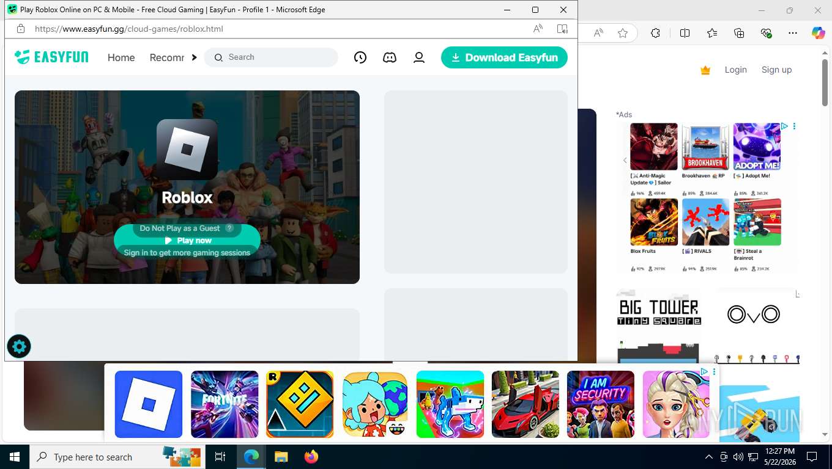Click the URL in the EasyFun address bar
The width and height of the screenshot is (832, 469).
tap(129, 29)
